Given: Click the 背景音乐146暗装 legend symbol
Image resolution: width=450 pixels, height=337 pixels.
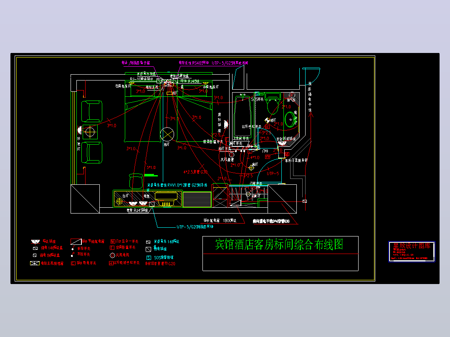Looking at the screenshot, I should click(x=148, y=242).
